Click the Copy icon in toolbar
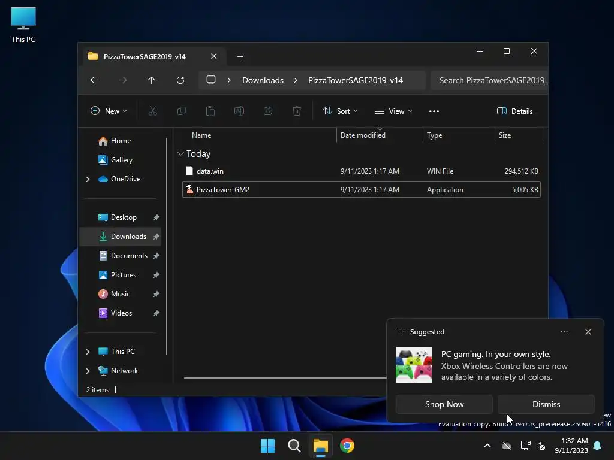The width and height of the screenshot is (614, 460). point(182,111)
